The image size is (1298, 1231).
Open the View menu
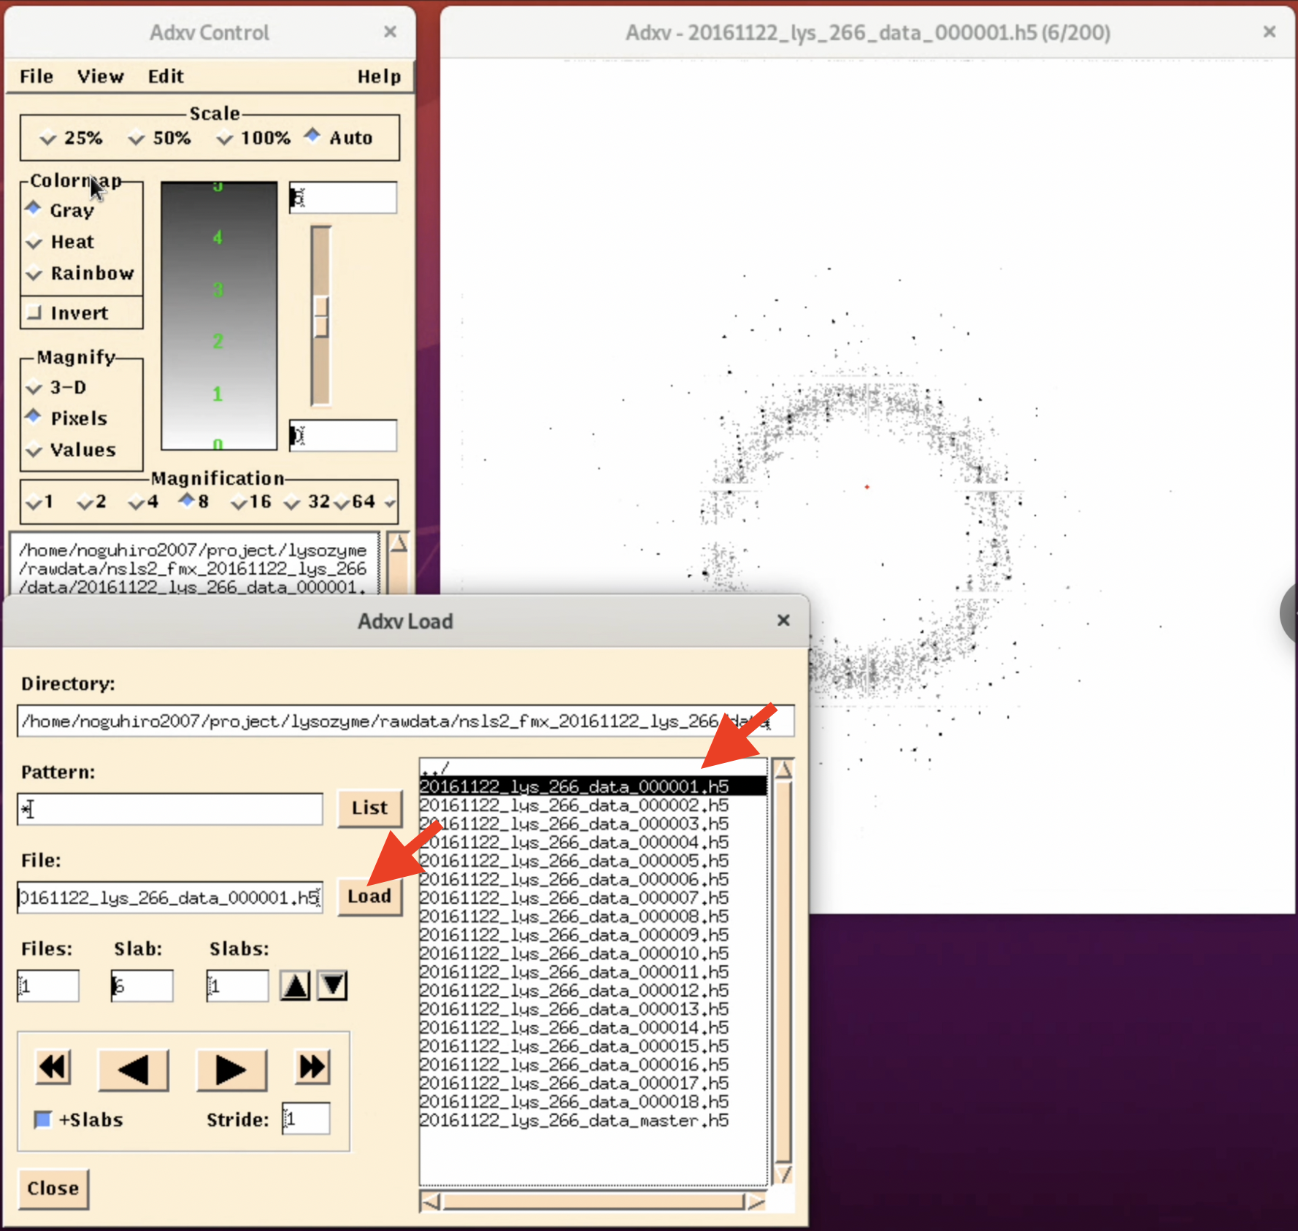click(100, 76)
